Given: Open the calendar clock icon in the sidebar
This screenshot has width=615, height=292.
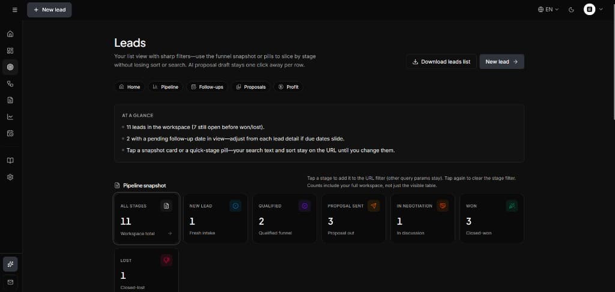Looking at the screenshot, I should pos(10,134).
